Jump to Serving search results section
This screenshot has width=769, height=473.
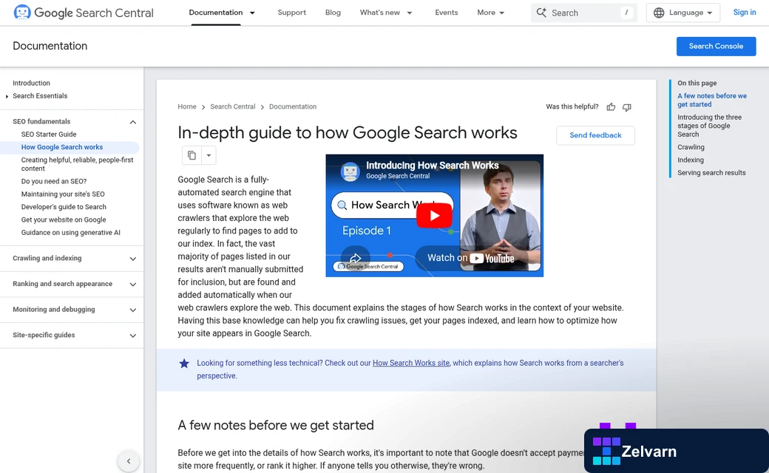(x=711, y=172)
